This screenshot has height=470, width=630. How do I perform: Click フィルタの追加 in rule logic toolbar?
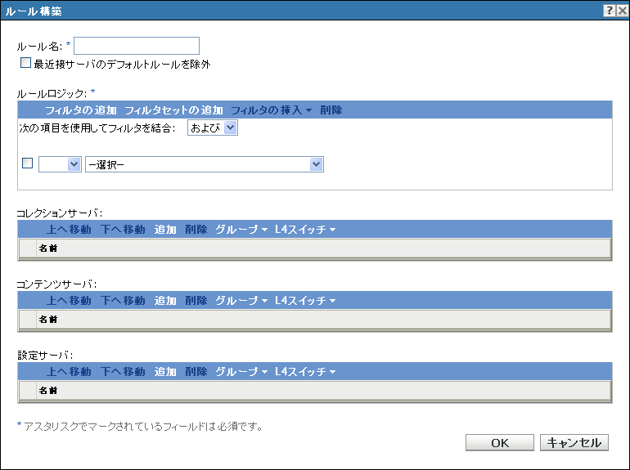81,110
